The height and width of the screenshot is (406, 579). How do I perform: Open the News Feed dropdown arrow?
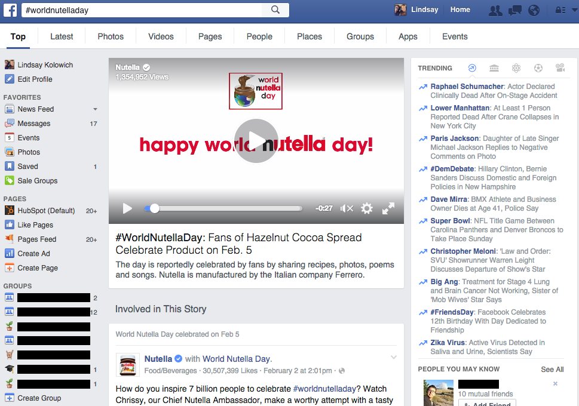(95, 109)
